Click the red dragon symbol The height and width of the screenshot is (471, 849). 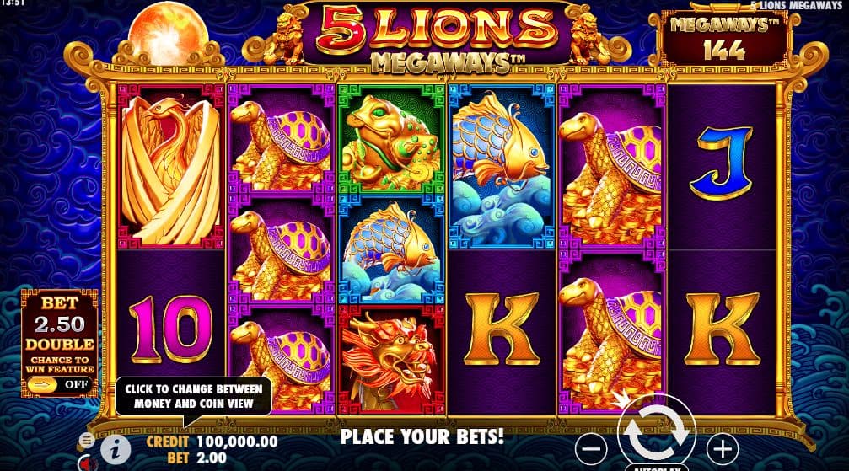tap(391, 359)
